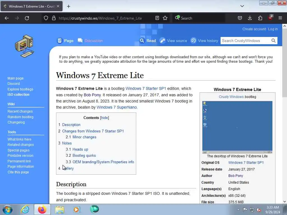Toggle reader view icon in address bar

tap(157, 18)
